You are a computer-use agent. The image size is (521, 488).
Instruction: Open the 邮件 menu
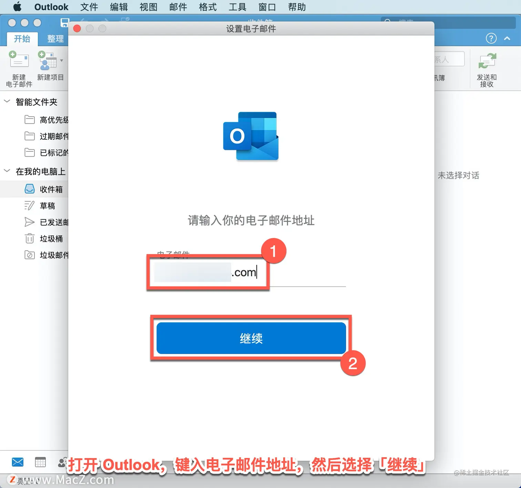pyautogui.click(x=178, y=7)
